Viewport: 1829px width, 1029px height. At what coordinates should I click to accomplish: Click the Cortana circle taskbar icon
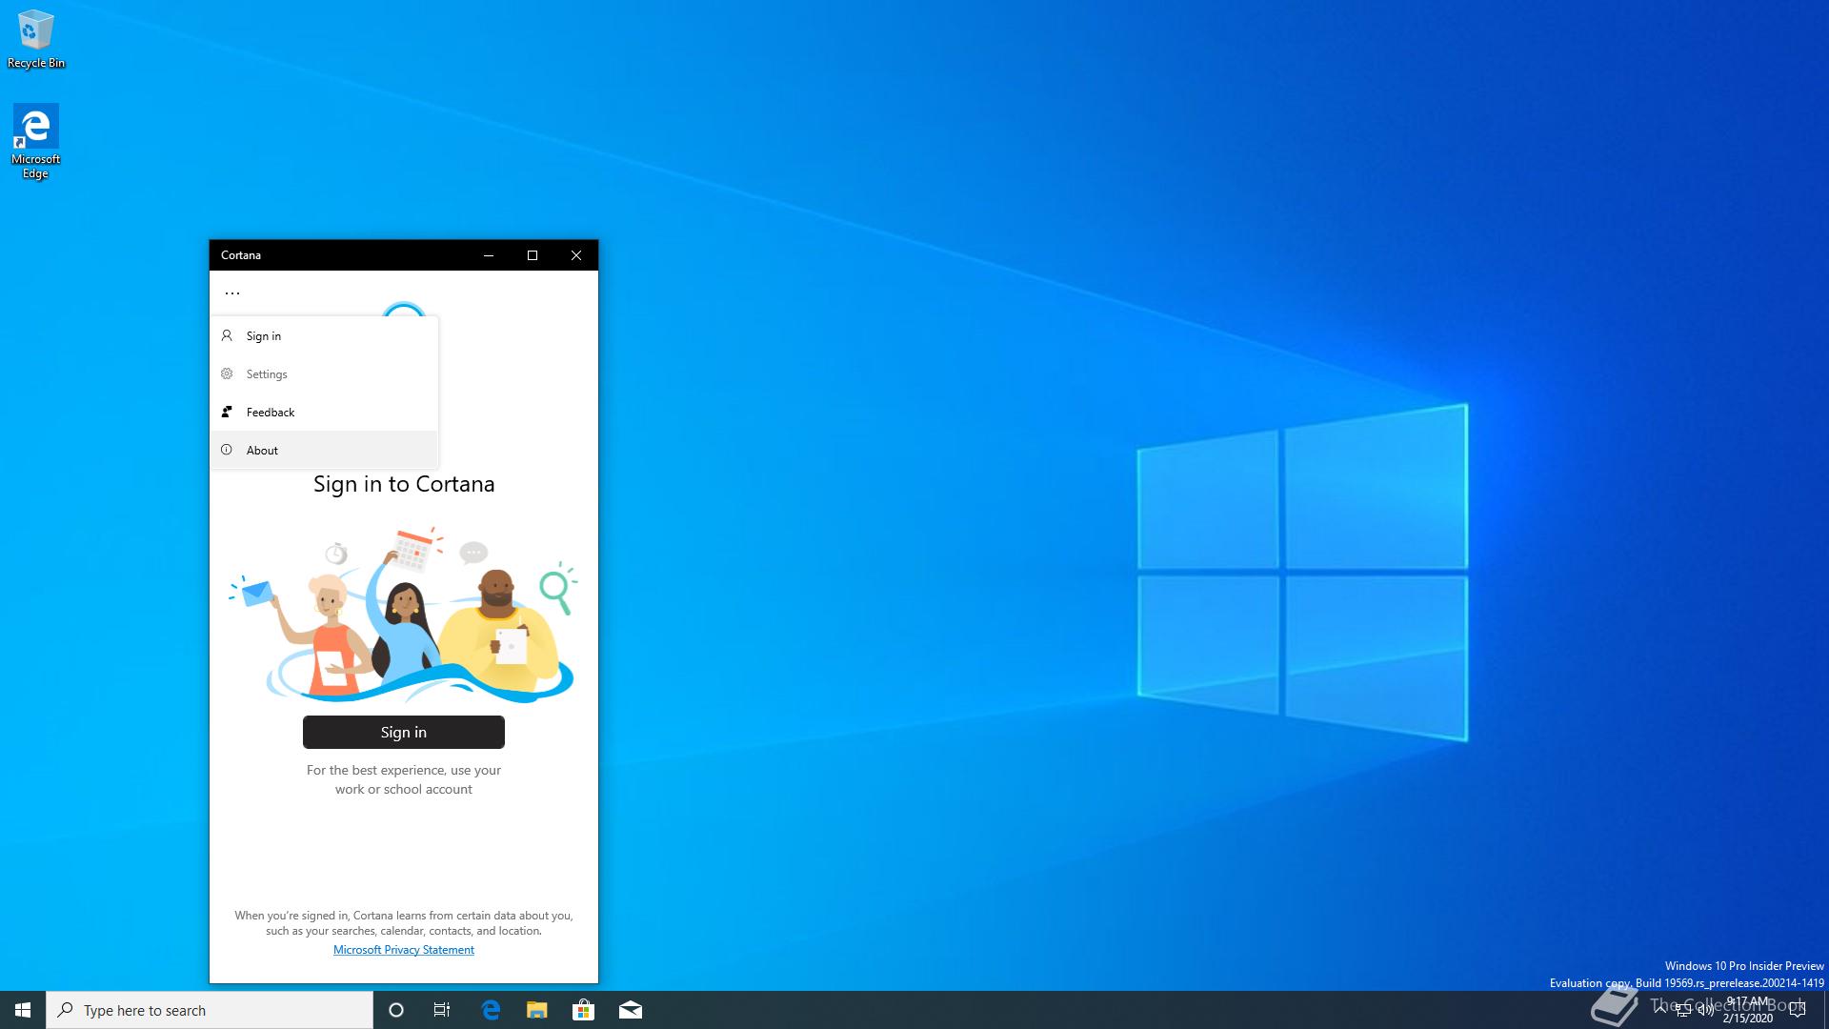point(396,1010)
